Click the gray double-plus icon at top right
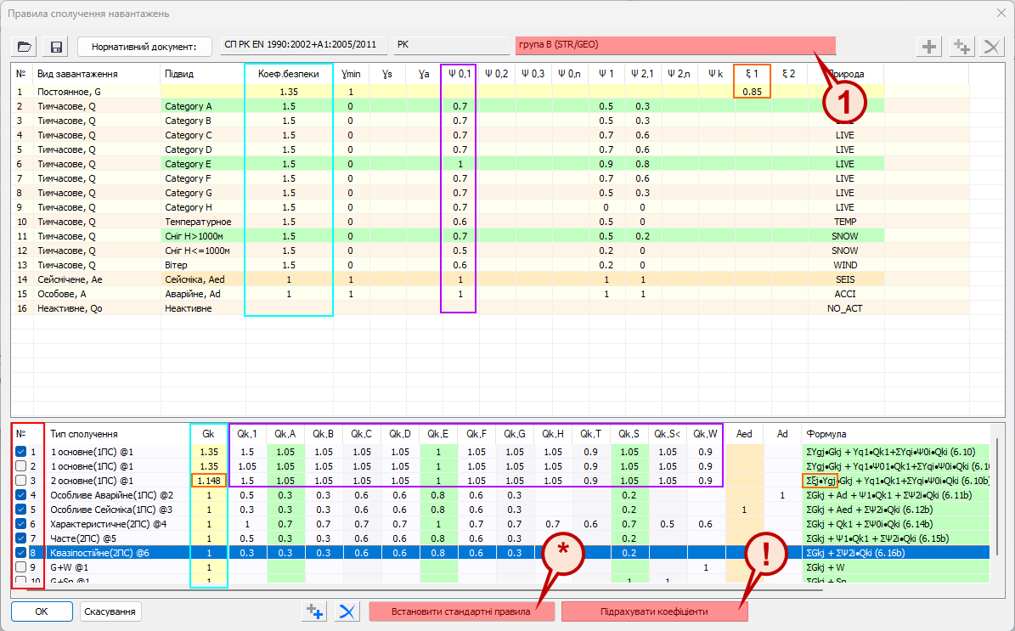The height and width of the screenshot is (631, 1015). pos(961,47)
